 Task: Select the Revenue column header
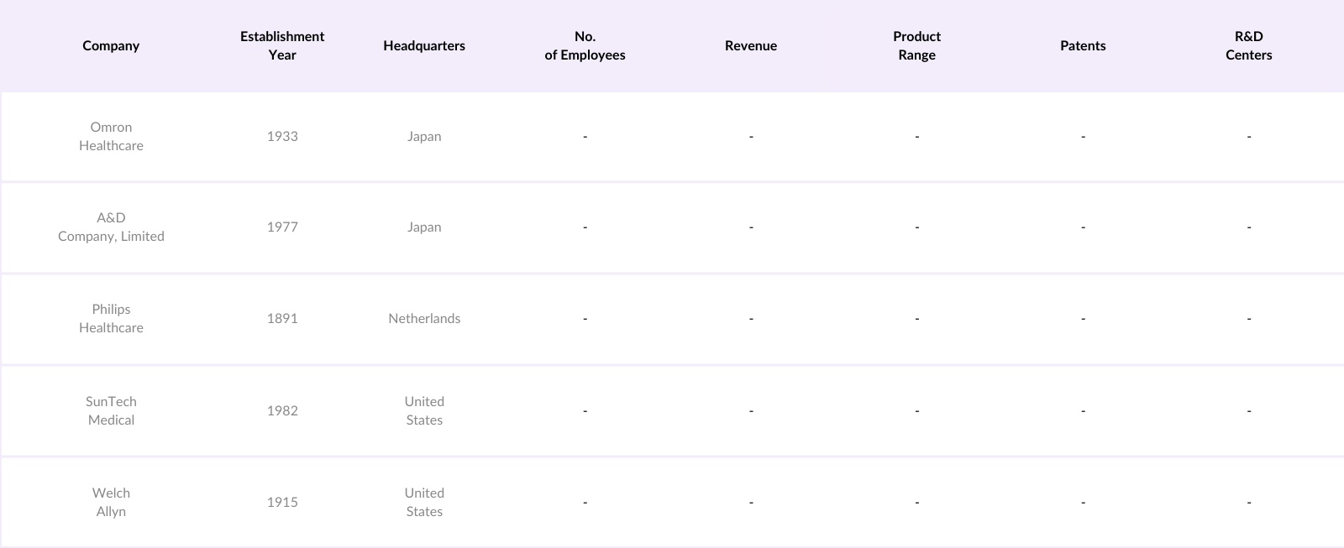click(751, 46)
